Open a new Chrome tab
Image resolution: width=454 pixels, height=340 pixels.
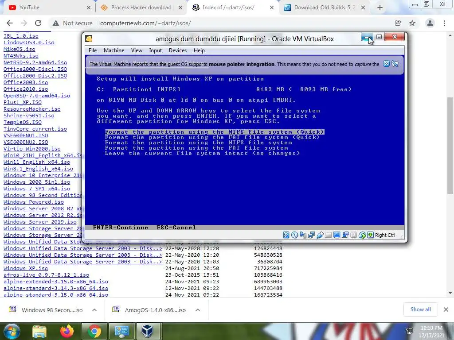[380, 8]
